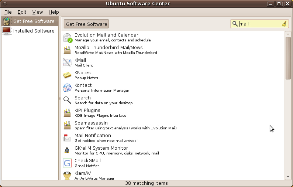Click the Spamassassin package icon
Viewport: 293px width, 187px height.
[67, 126]
